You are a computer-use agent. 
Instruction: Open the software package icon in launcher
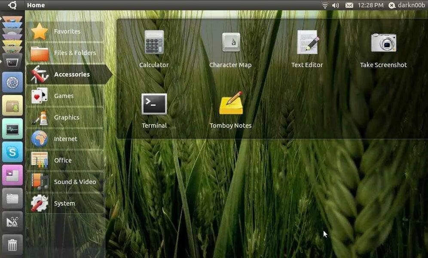click(12, 106)
